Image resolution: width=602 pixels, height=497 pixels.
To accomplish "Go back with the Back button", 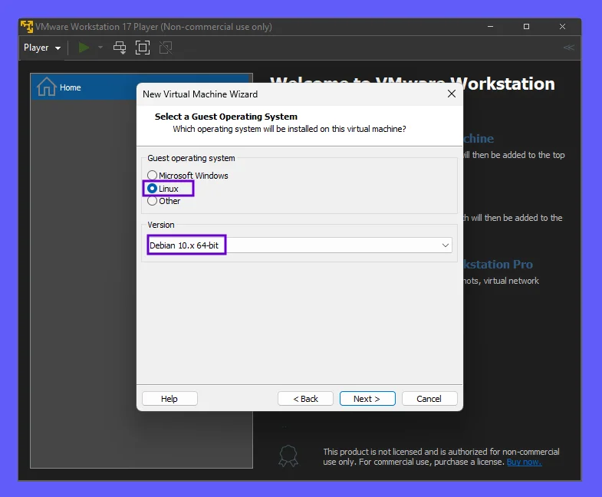I will click(305, 399).
